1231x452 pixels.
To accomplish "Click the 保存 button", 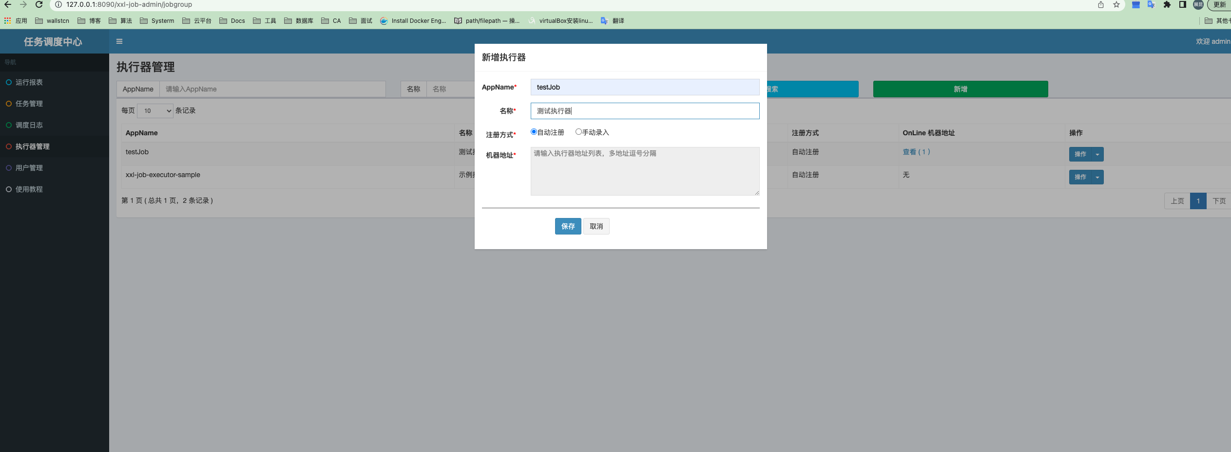I will pyautogui.click(x=568, y=226).
